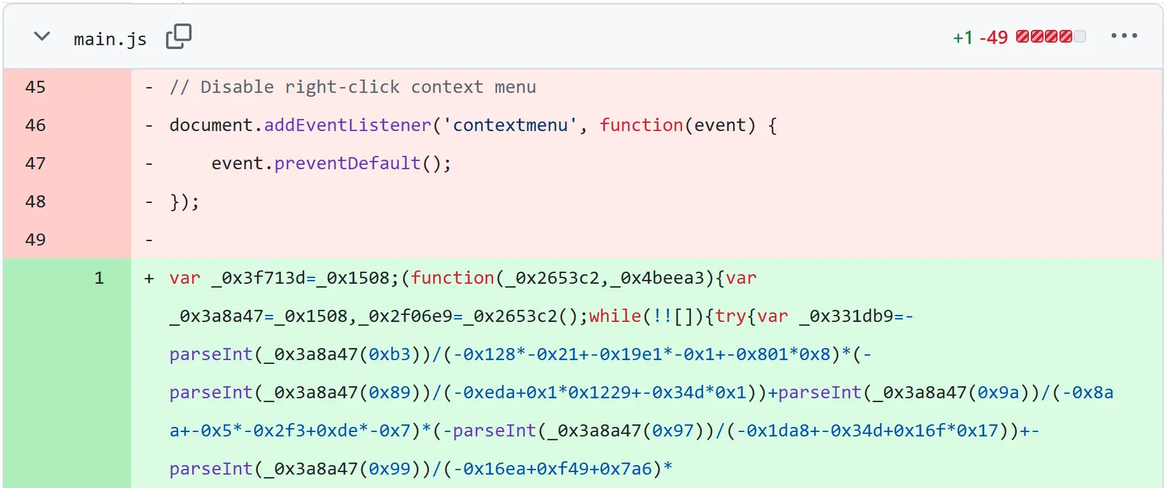
Task: Copy the main.js file path
Action: click(x=178, y=37)
